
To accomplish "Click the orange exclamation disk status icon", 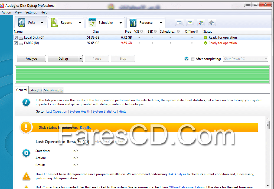I will (26, 127).
